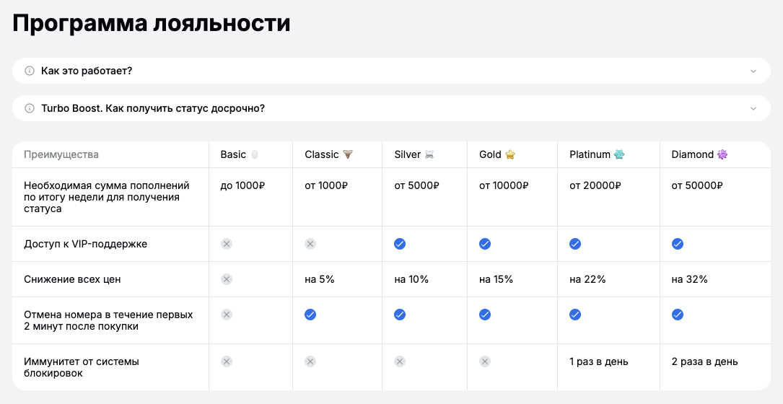Select the Platinum column header label

590,154
